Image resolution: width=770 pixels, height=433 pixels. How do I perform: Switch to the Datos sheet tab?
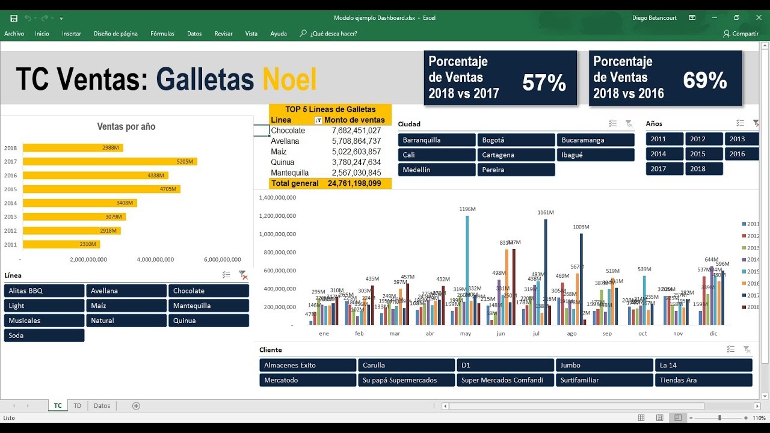102,405
